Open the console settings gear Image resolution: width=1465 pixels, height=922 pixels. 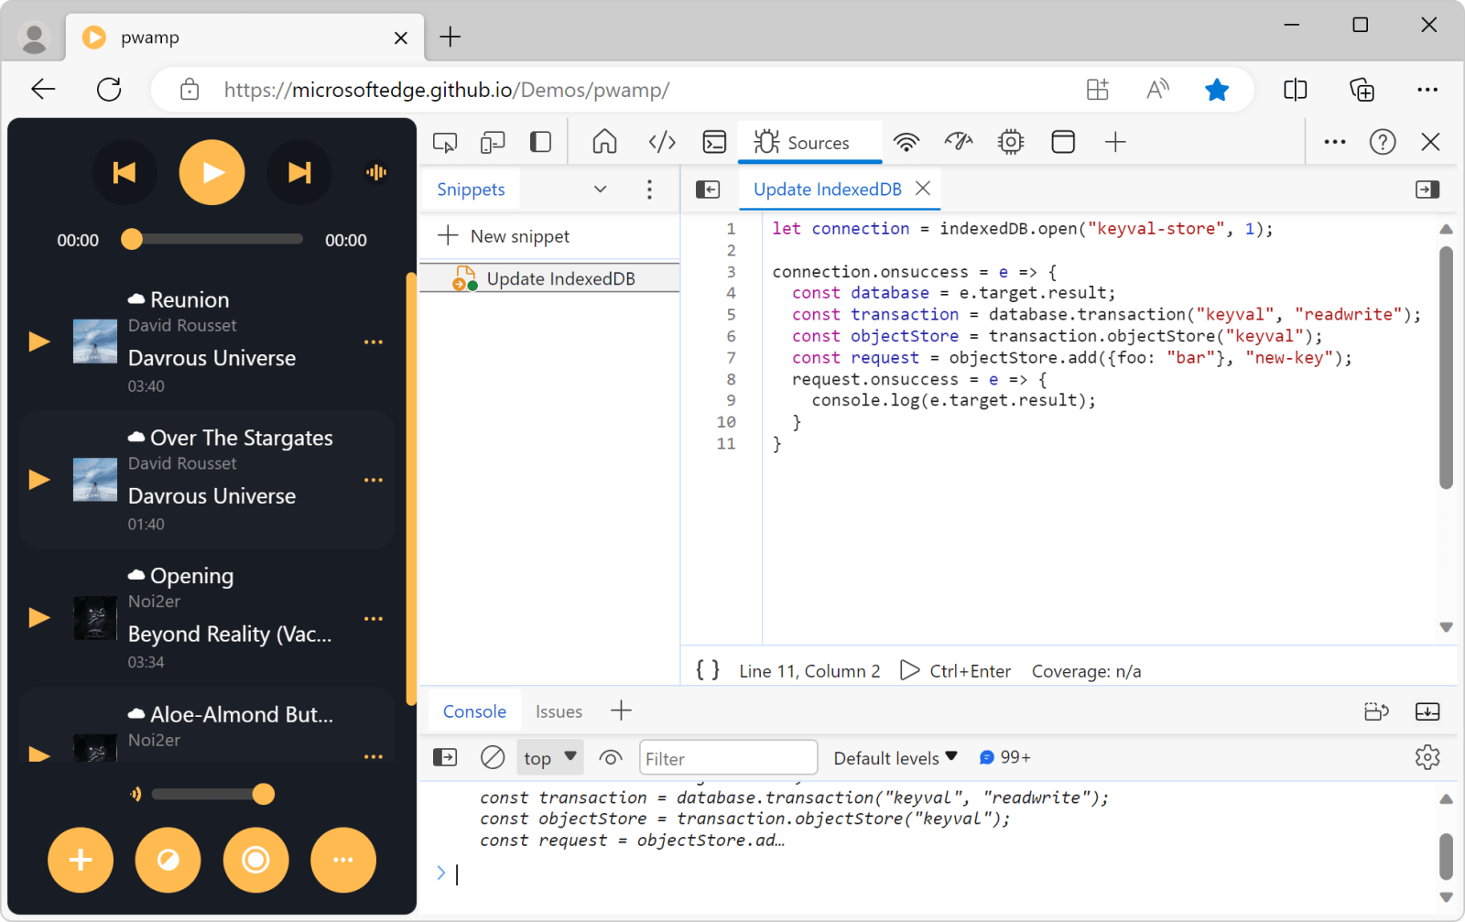[1428, 757]
